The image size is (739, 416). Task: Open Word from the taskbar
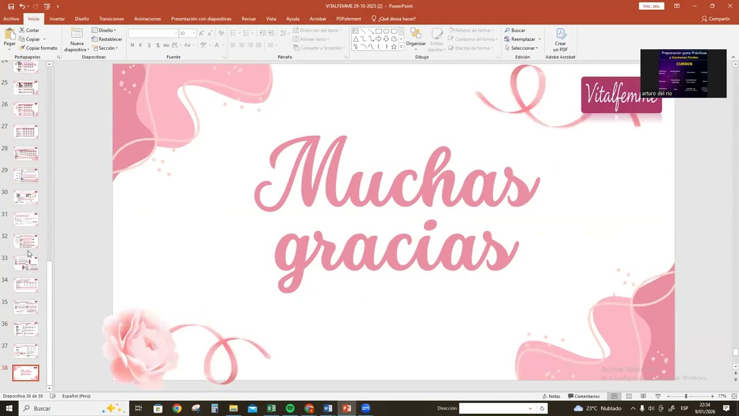click(x=328, y=408)
